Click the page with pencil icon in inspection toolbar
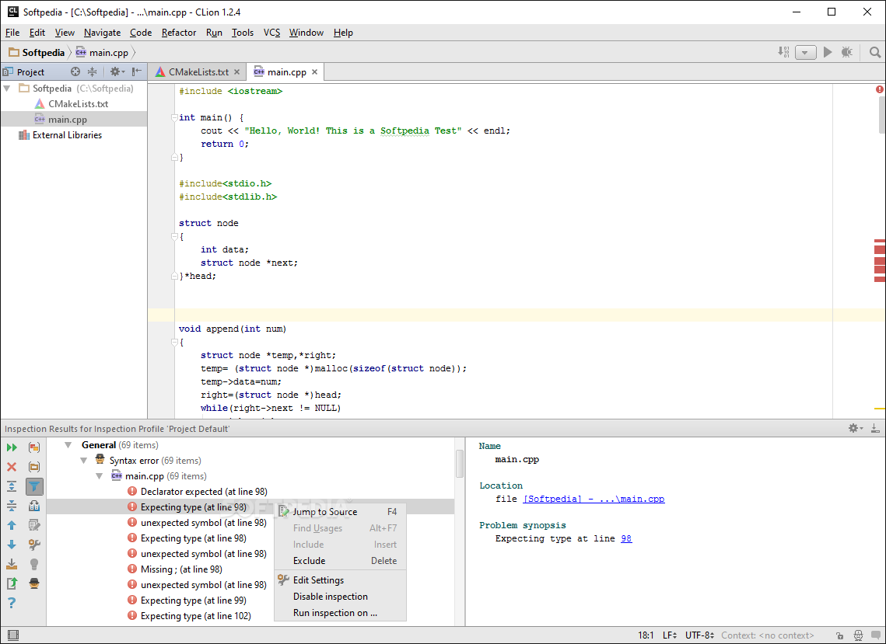The height and width of the screenshot is (644, 886). (34, 525)
